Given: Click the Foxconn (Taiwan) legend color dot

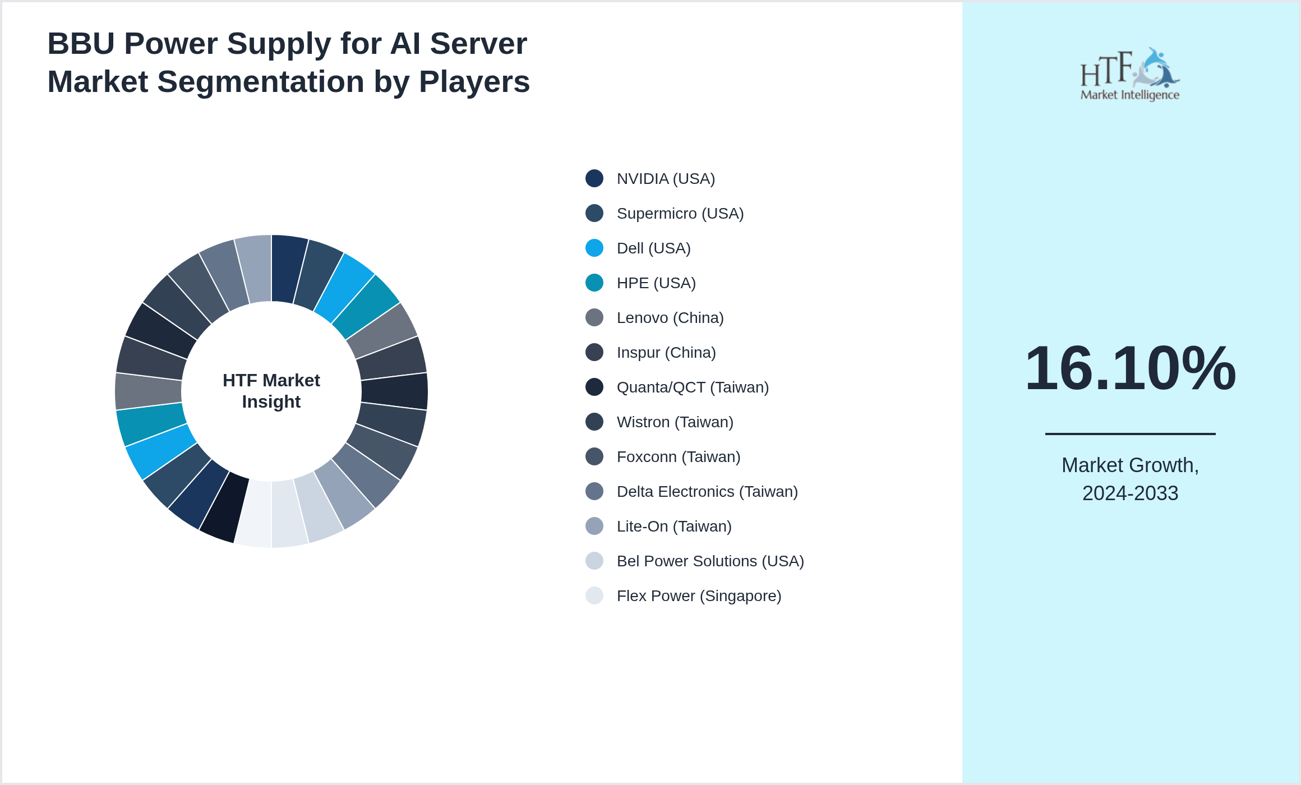Looking at the screenshot, I should [x=594, y=456].
